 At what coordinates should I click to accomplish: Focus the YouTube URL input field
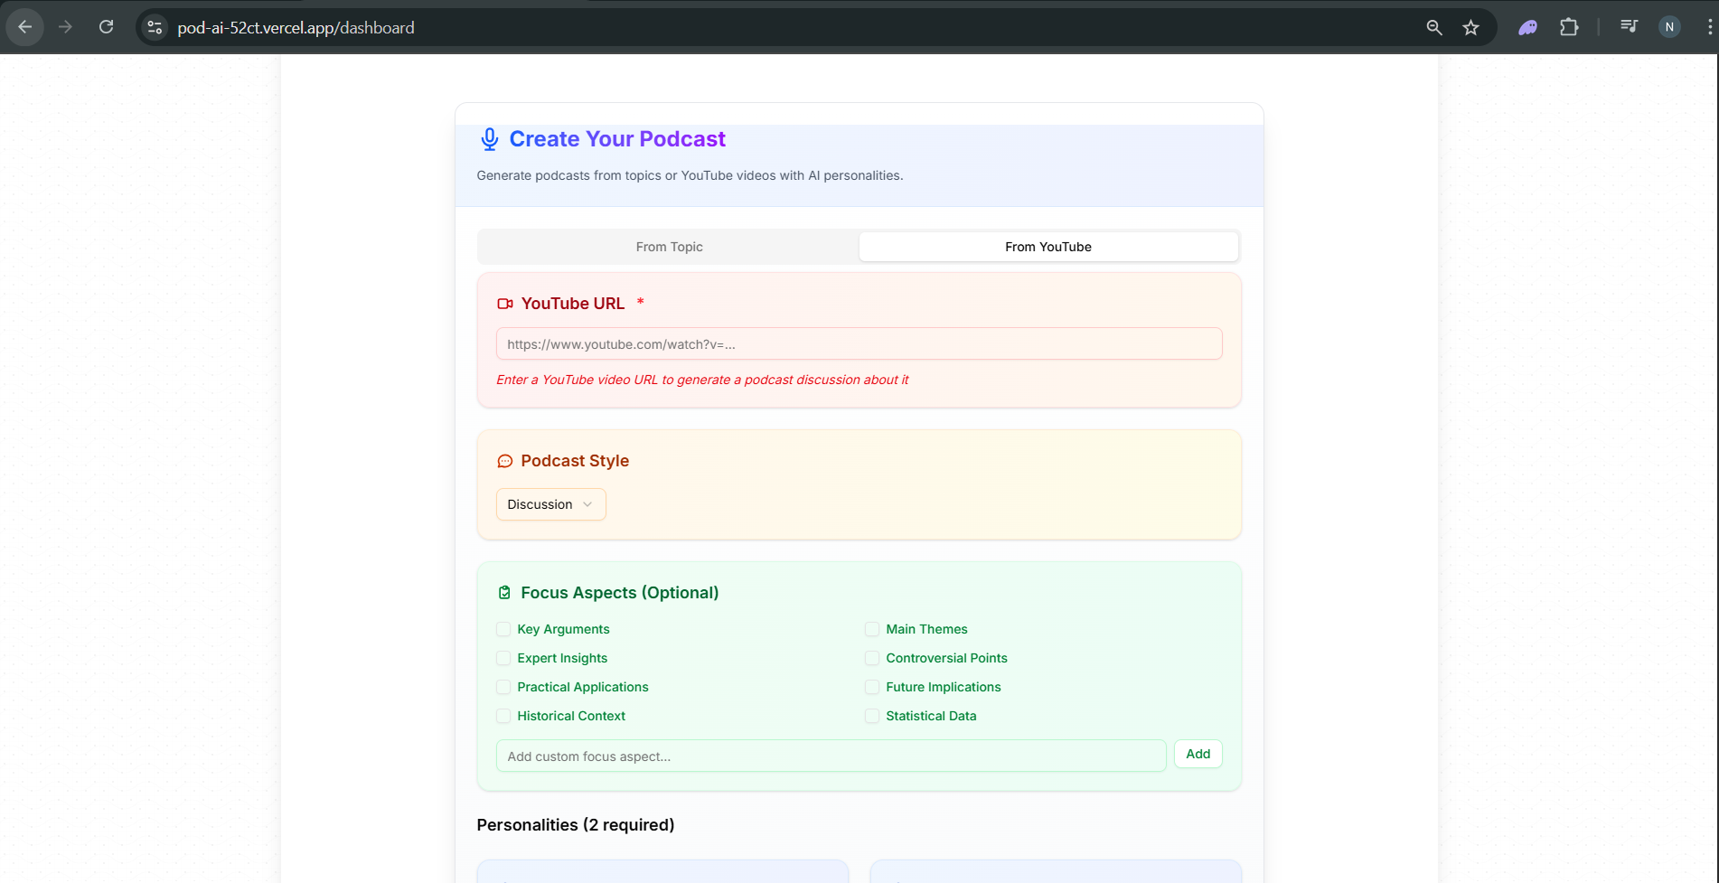(859, 343)
